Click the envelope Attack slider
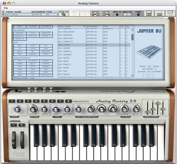177x164 pixels. click(x=148, y=111)
